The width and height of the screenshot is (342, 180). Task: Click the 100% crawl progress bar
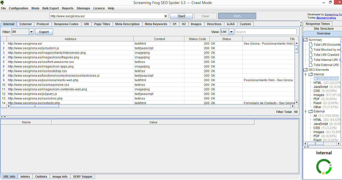237,16
